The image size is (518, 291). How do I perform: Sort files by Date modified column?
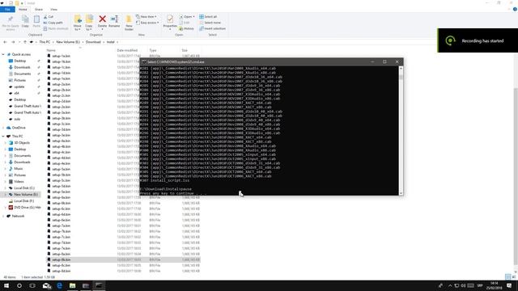pos(127,50)
